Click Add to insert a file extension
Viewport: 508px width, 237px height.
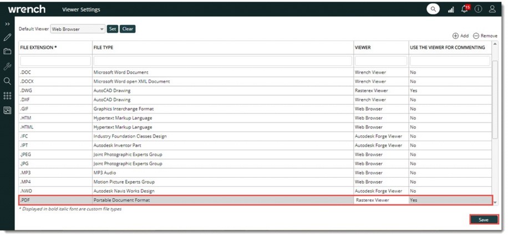(460, 36)
